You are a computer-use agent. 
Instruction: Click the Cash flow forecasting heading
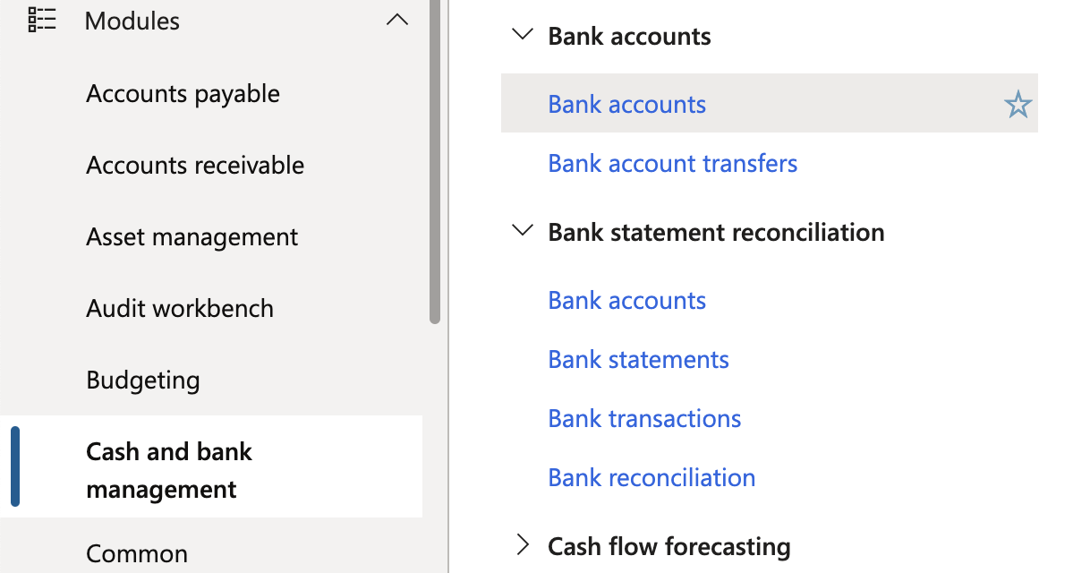pos(668,545)
